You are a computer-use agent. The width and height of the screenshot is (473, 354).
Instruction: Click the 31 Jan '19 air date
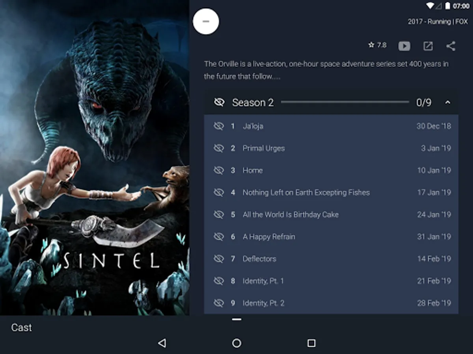[x=434, y=236]
